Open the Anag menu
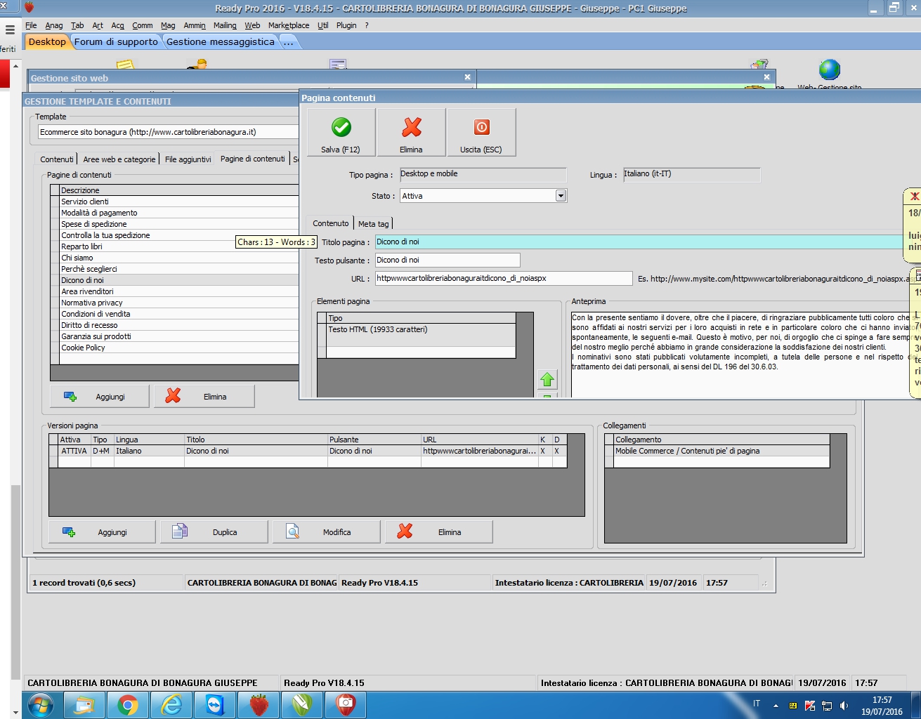 click(x=54, y=25)
